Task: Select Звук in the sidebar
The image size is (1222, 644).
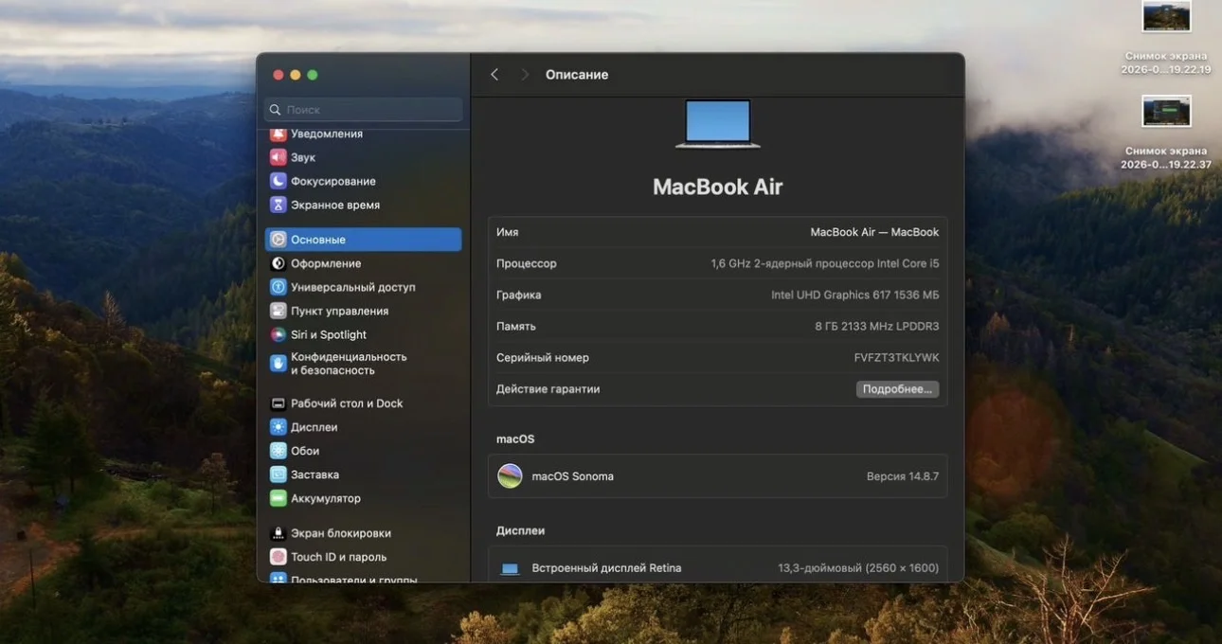Action: (303, 157)
